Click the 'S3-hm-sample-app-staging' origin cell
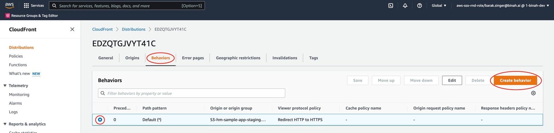The image size is (554, 133). pyautogui.click(x=238, y=120)
